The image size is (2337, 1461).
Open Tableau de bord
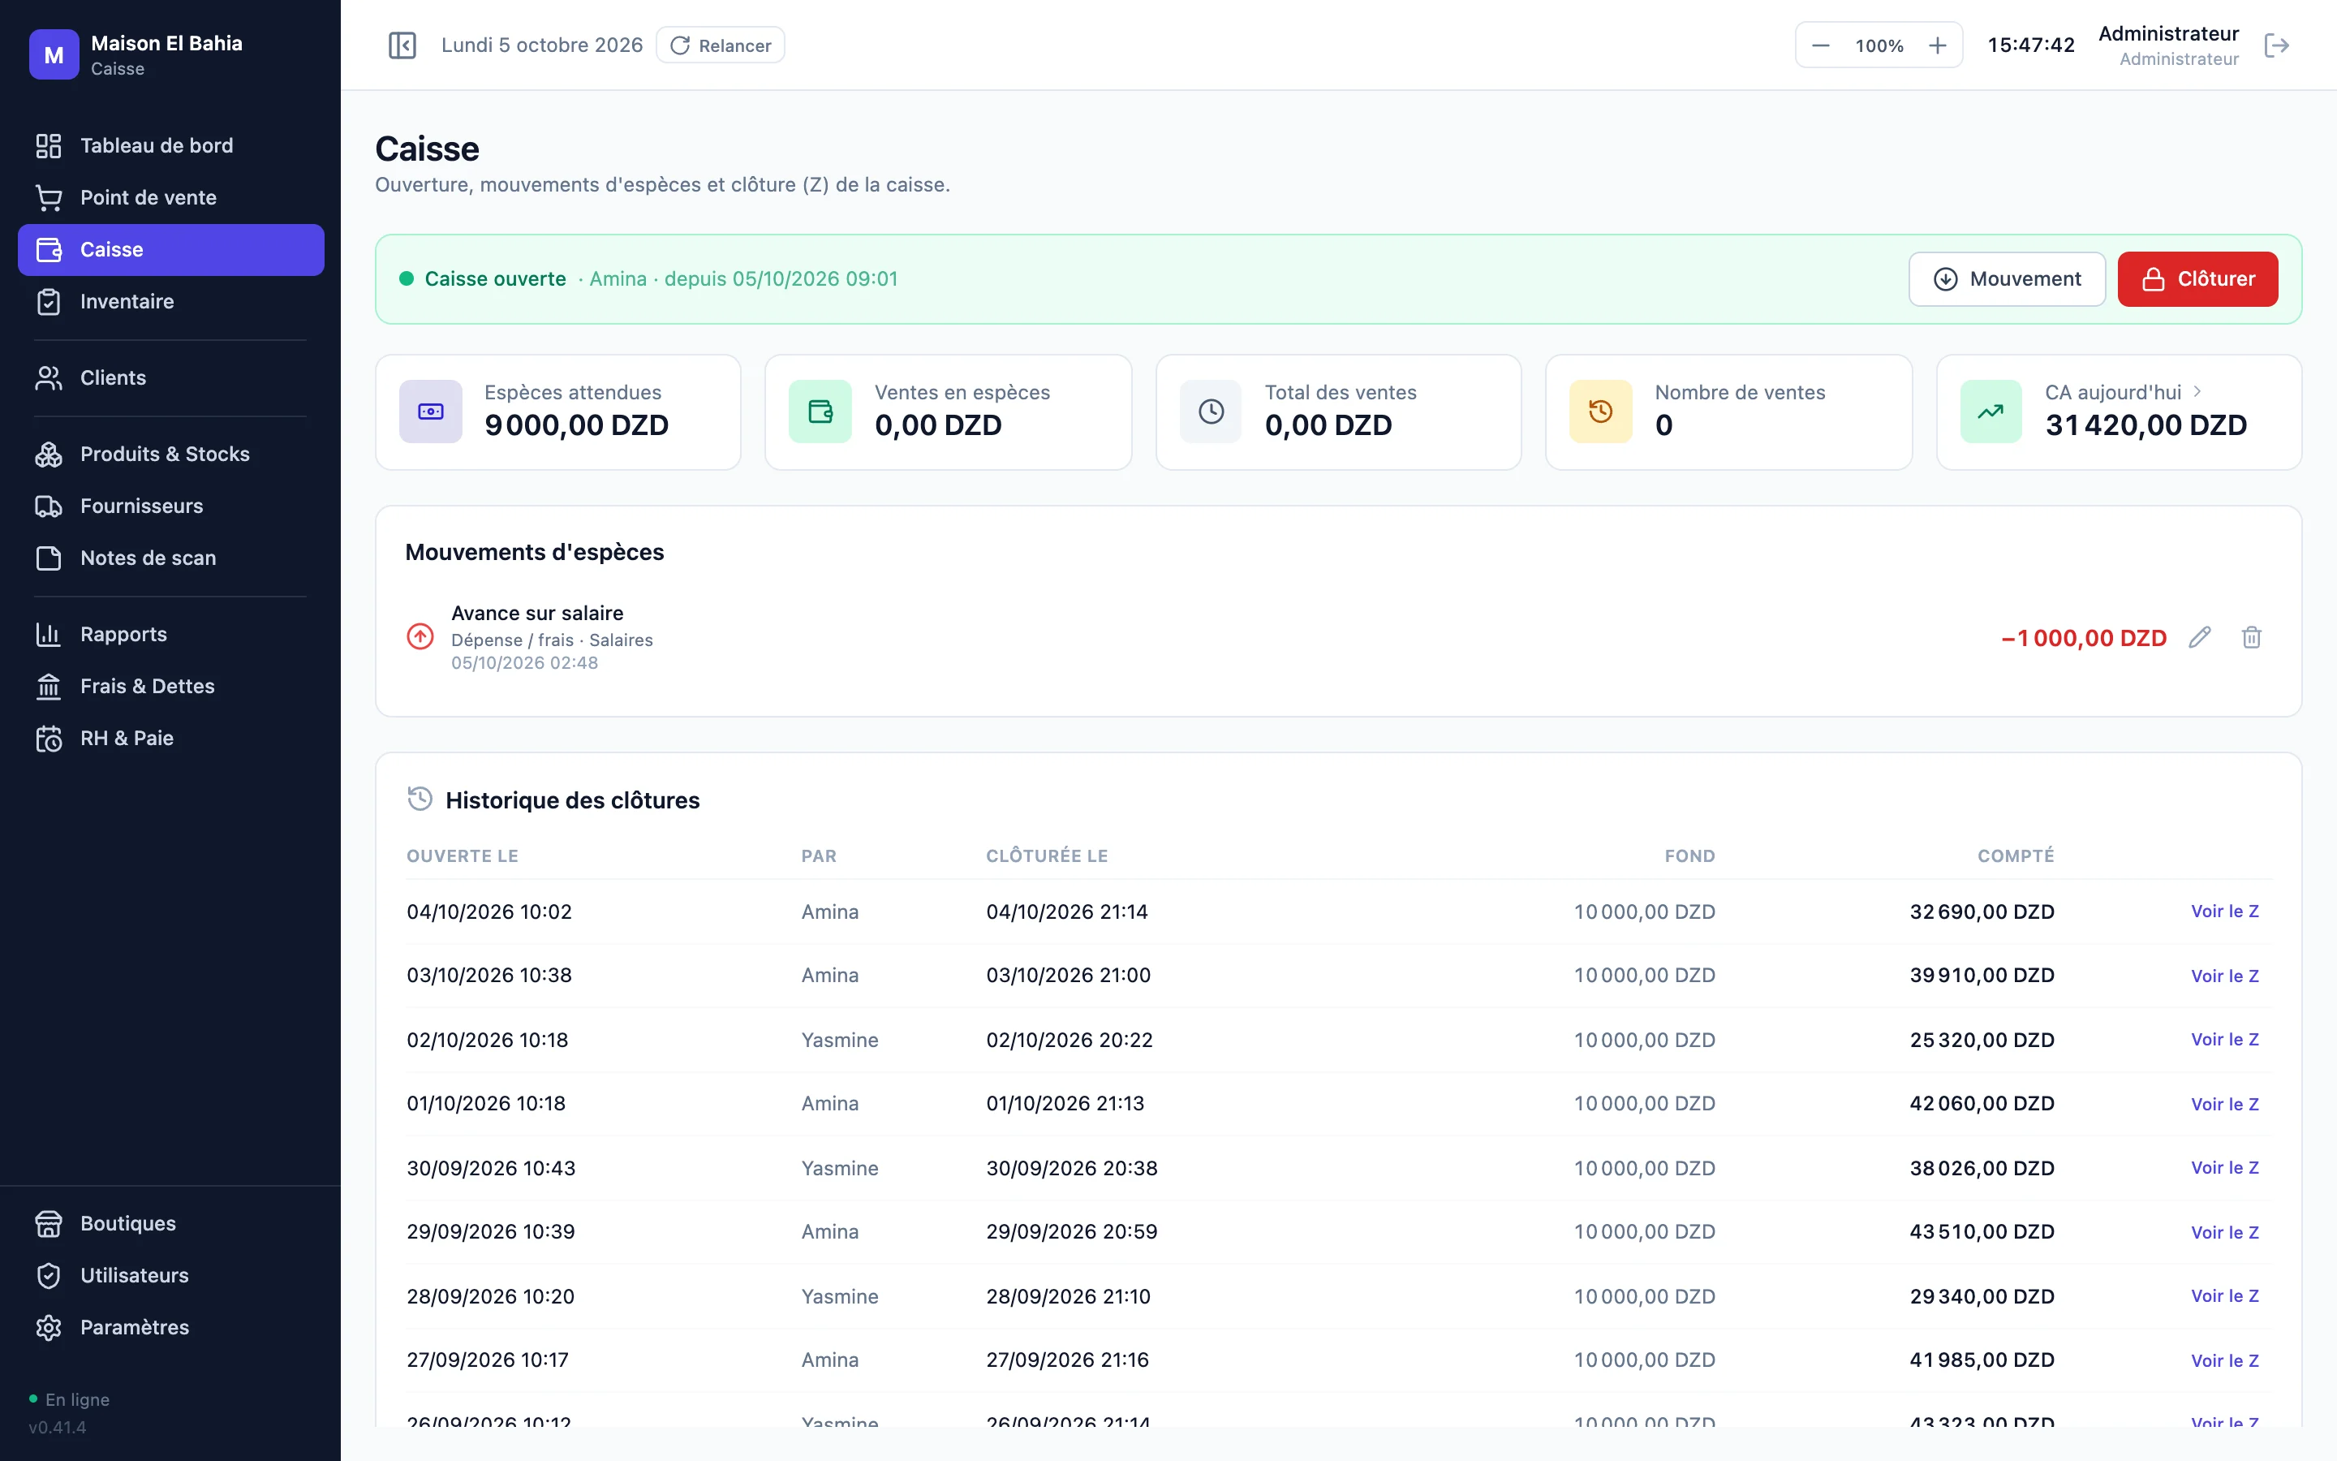[171, 146]
